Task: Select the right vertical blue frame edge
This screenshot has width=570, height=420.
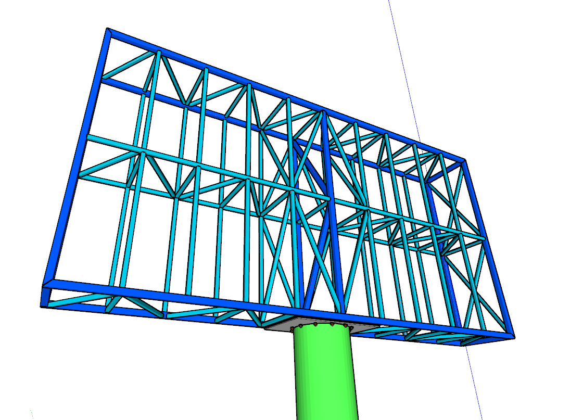Action: tap(488, 245)
